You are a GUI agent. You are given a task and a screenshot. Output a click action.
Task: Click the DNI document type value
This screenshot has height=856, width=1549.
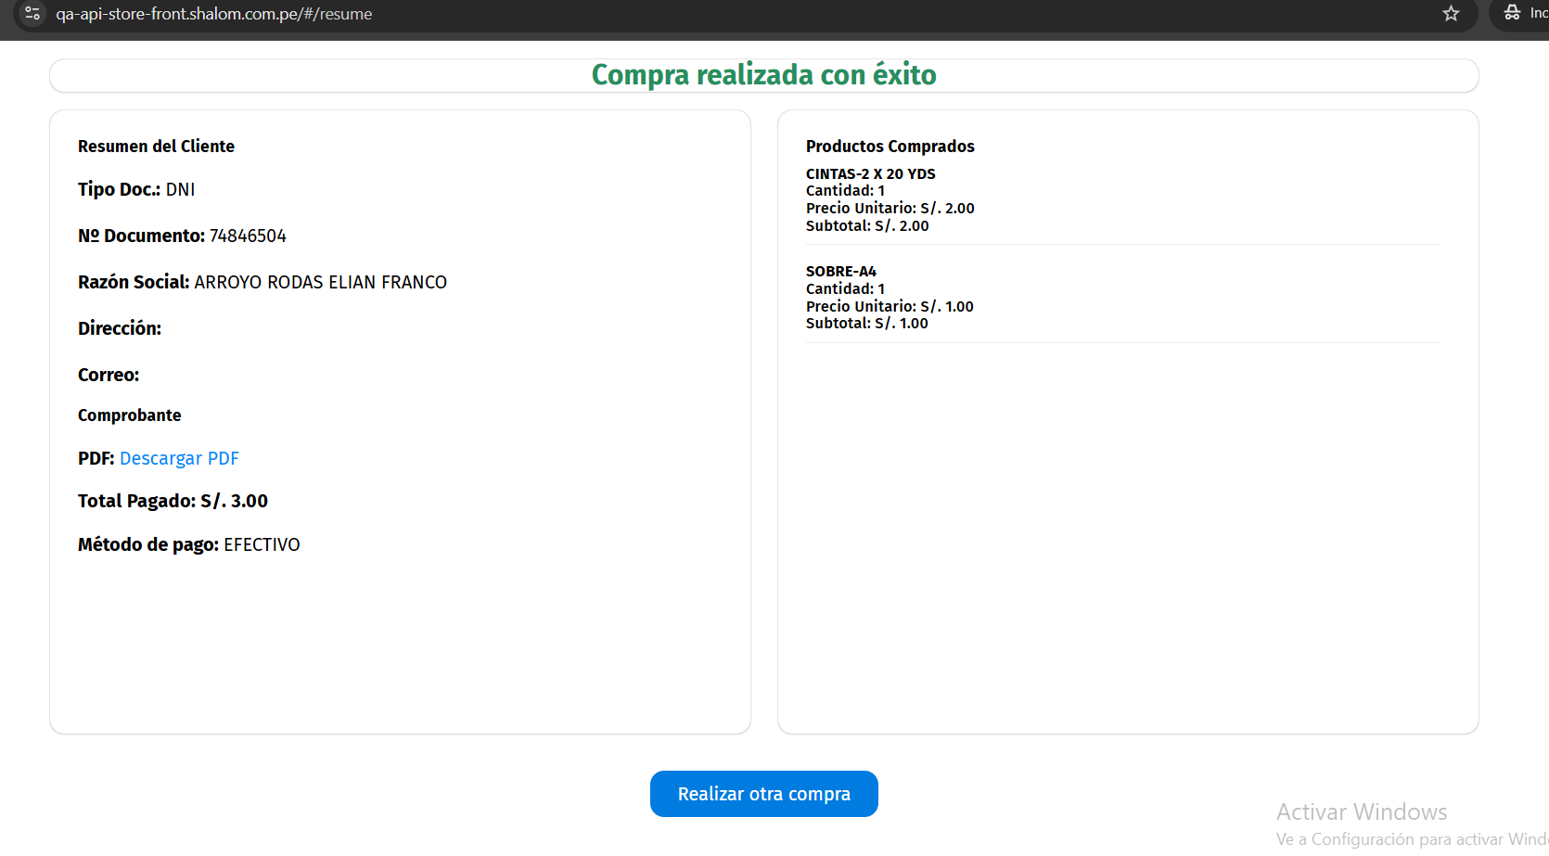click(x=180, y=189)
